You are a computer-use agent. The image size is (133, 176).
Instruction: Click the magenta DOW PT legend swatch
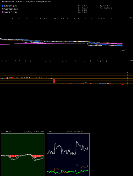pyautogui.click(x=3, y=13)
